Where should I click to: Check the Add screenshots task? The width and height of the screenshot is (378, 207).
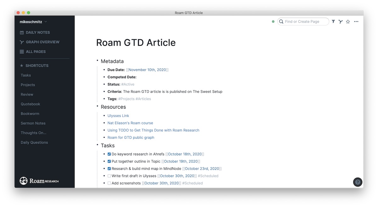[109, 183]
